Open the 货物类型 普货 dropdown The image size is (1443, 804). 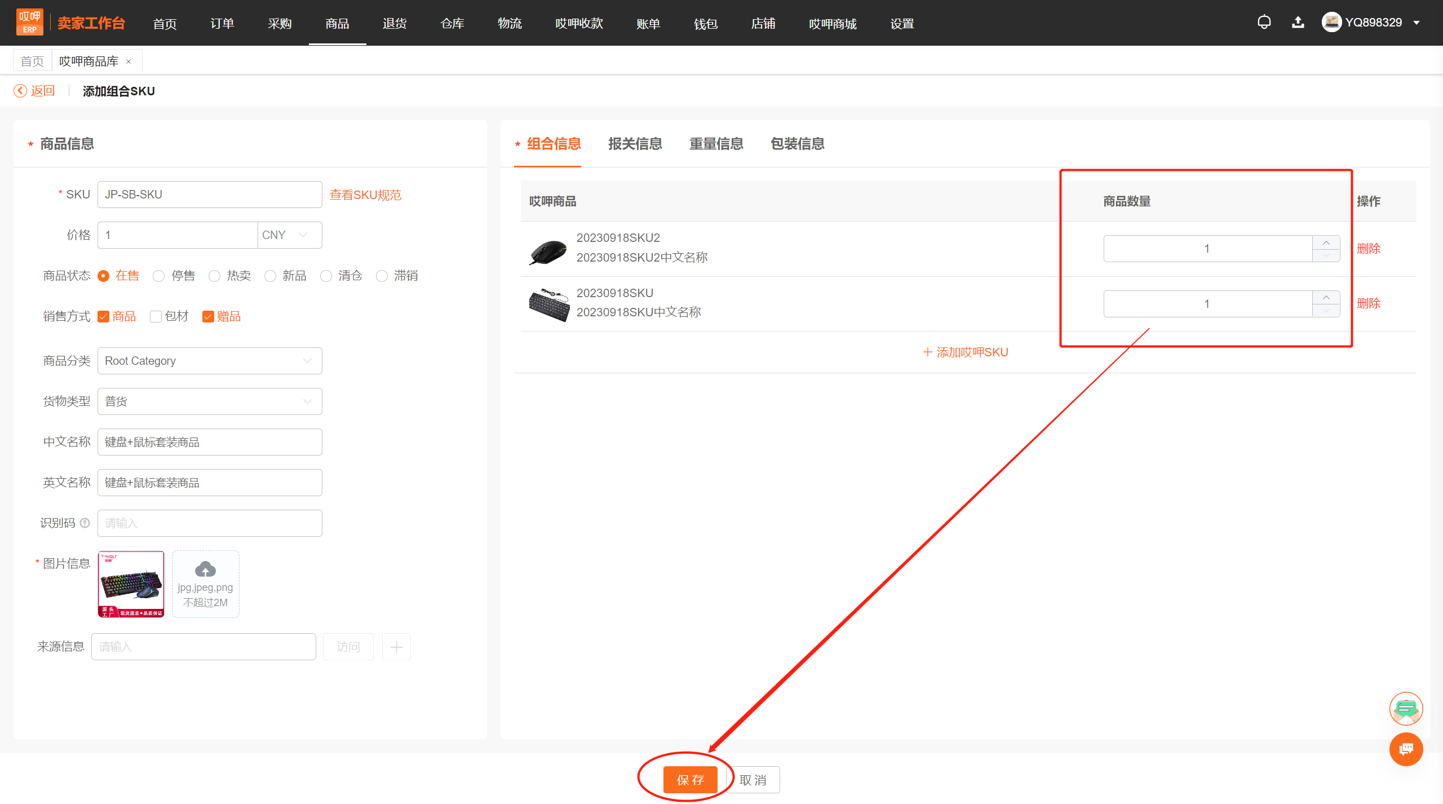coord(210,401)
